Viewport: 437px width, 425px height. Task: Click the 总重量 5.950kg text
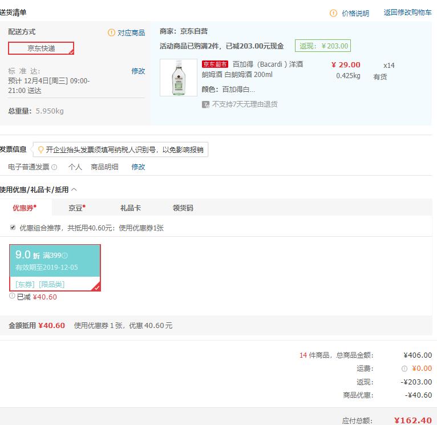tap(36, 111)
